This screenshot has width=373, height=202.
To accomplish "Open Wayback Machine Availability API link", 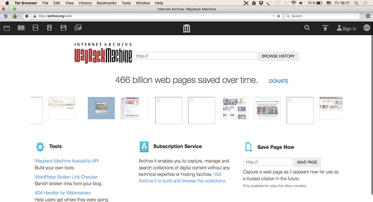I will point(67,161).
